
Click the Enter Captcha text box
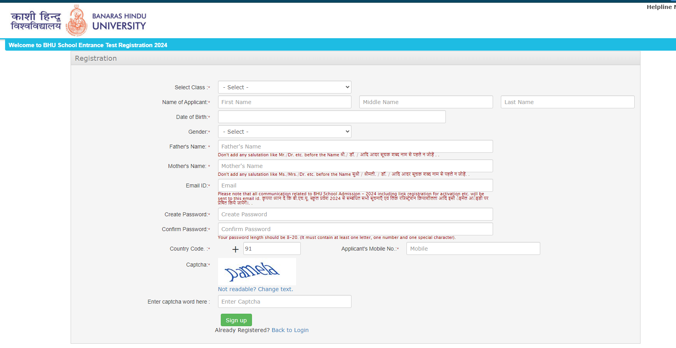(x=284, y=302)
